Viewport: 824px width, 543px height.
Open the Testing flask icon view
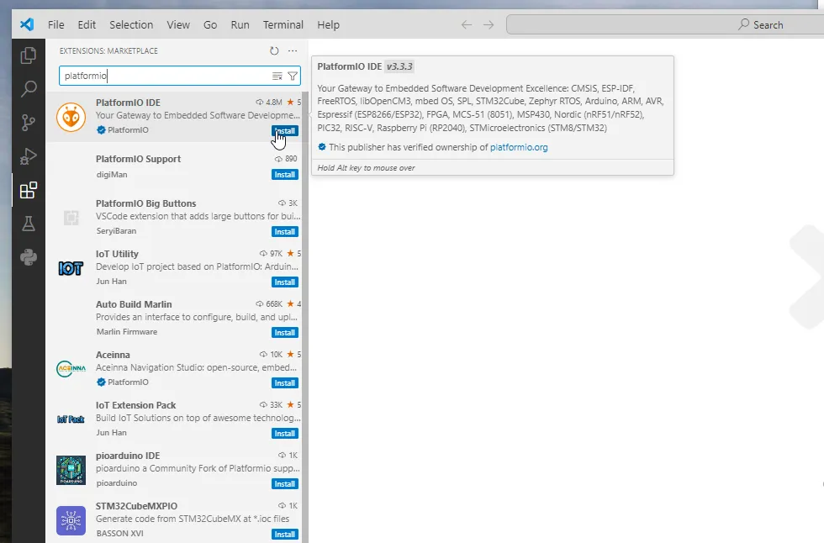click(29, 224)
